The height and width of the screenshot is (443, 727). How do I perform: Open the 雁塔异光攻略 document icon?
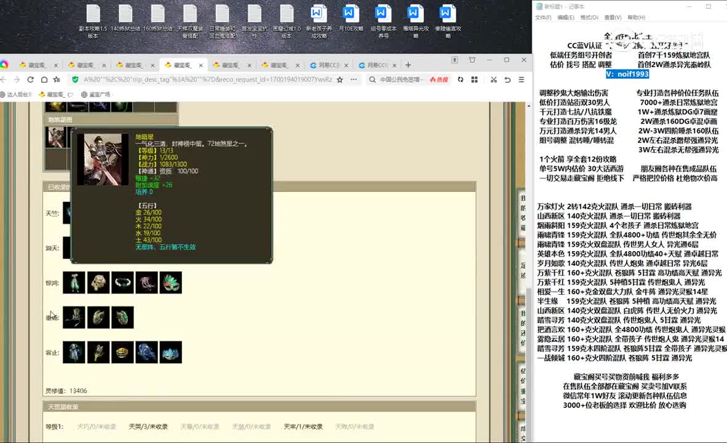(415, 22)
